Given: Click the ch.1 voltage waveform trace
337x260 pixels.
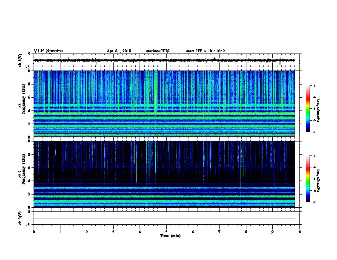Looking at the screenshot, I should point(164,60).
